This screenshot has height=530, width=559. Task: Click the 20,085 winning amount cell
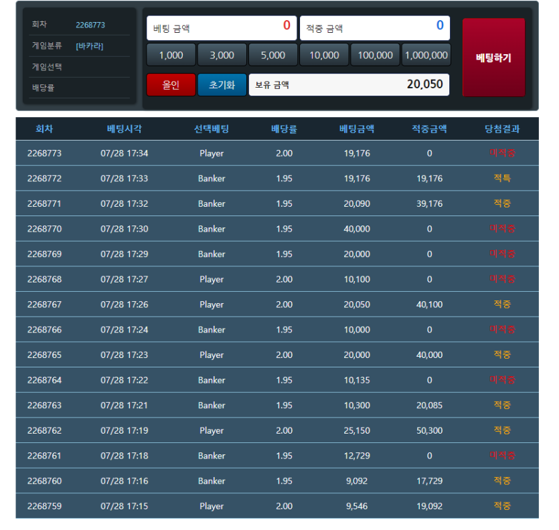430,406
